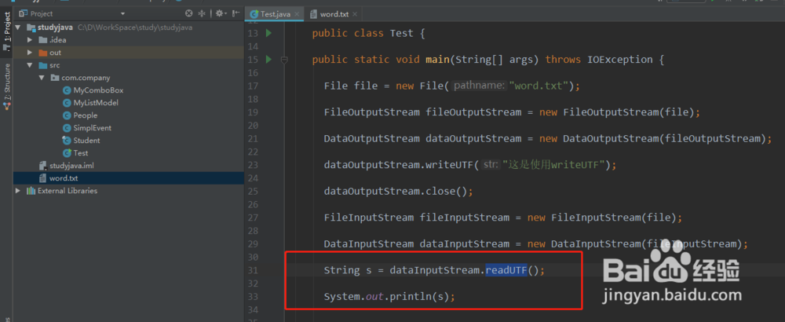Click the orange out folder icon

coord(43,53)
